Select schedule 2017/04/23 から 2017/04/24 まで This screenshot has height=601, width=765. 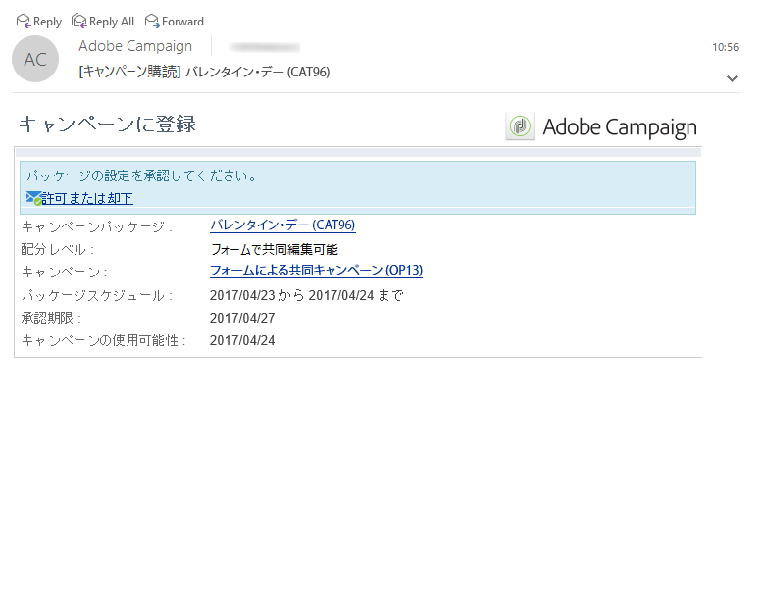click(x=307, y=295)
